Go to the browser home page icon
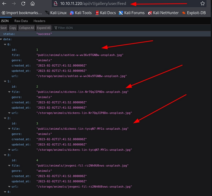This screenshot has width=212, height=196. pyautogui.click(x=33, y=4)
